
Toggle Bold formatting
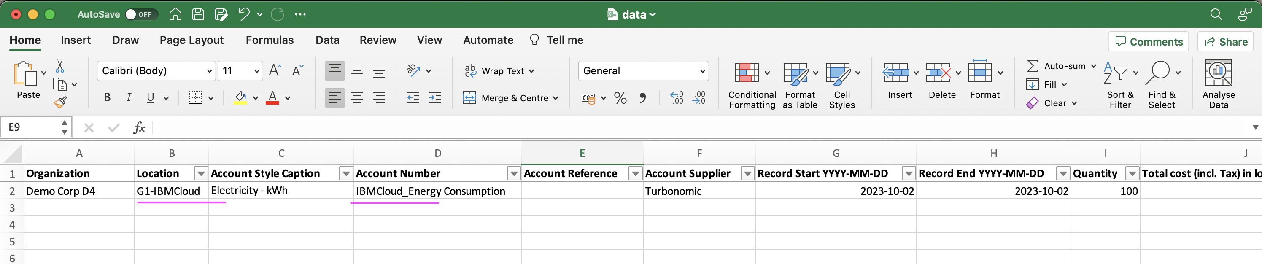click(x=107, y=98)
